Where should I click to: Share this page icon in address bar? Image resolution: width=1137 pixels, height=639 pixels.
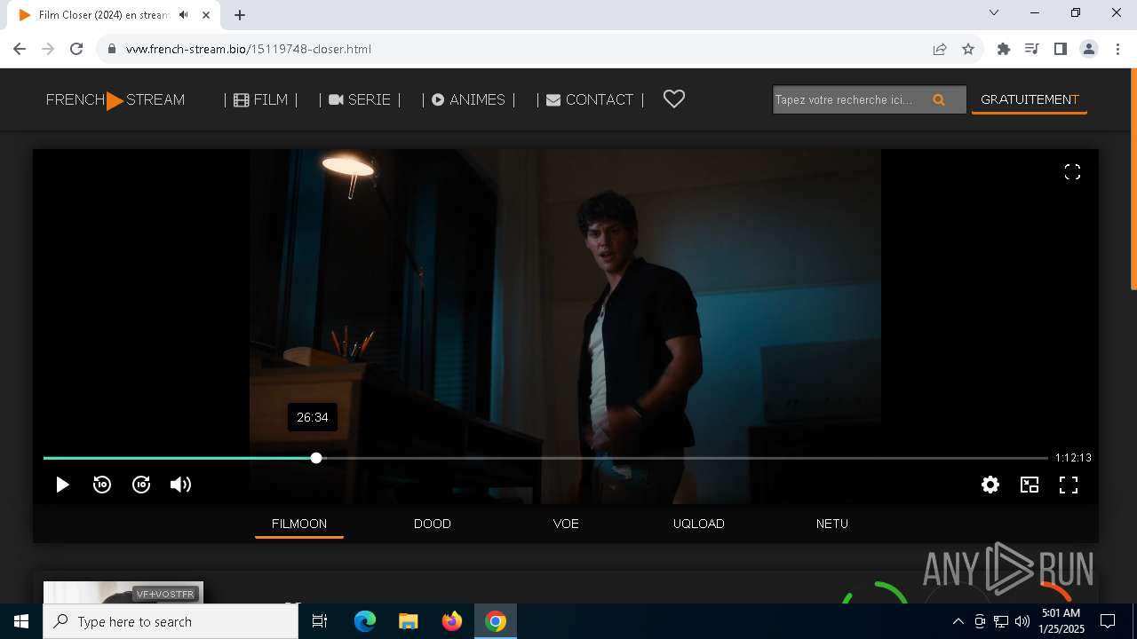click(940, 49)
